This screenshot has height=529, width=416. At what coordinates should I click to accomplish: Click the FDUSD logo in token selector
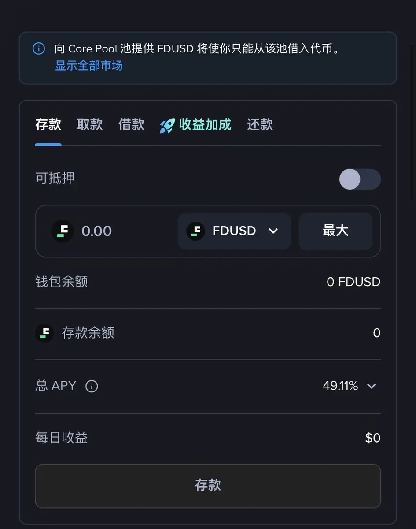coord(195,231)
